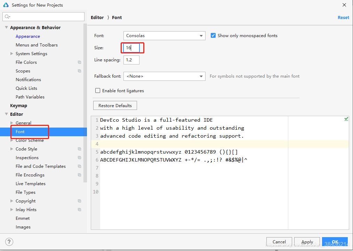The image size is (353, 251).
Task: Click the Line spacing input field
Action: click(x=131, y=60)
